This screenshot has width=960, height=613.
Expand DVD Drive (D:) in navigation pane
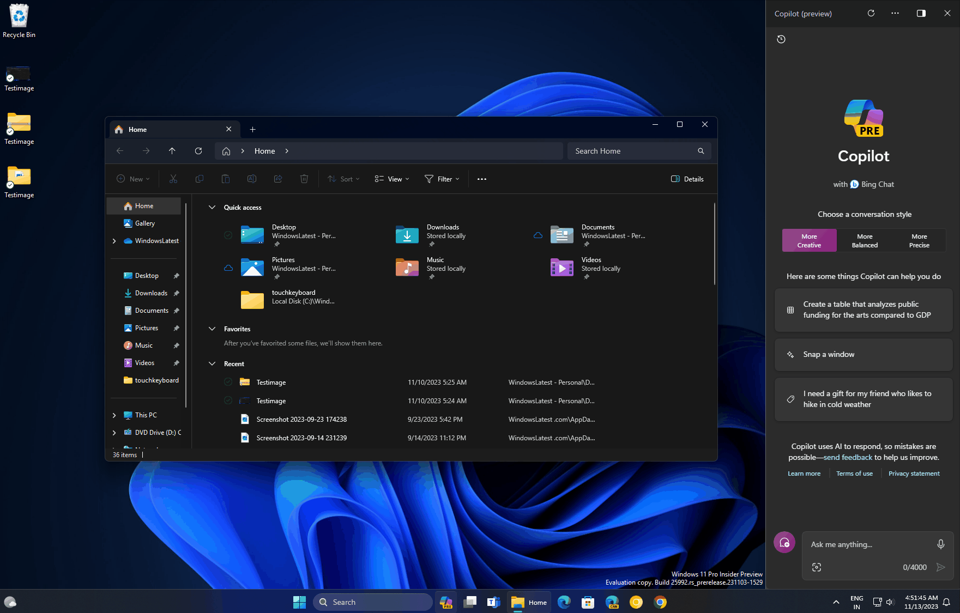114,433
